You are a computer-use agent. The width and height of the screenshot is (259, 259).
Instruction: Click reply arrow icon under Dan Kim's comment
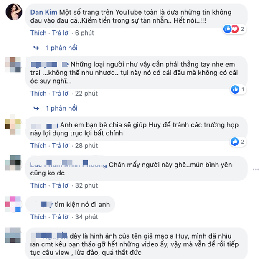[x=36, y=48]
